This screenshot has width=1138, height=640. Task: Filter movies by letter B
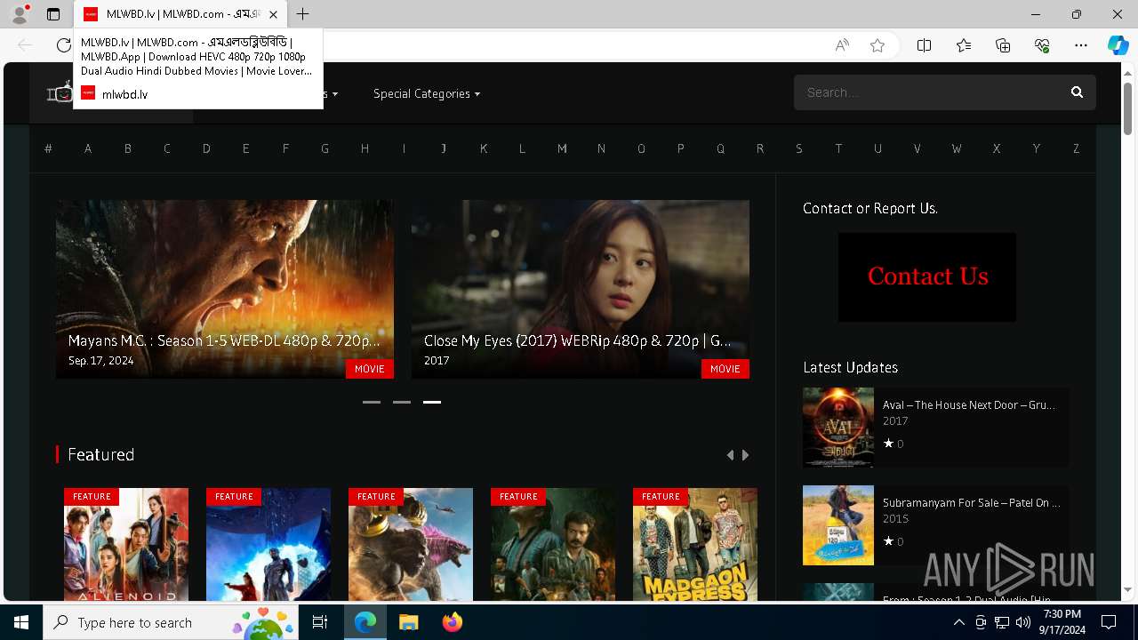tap(128, 148)
